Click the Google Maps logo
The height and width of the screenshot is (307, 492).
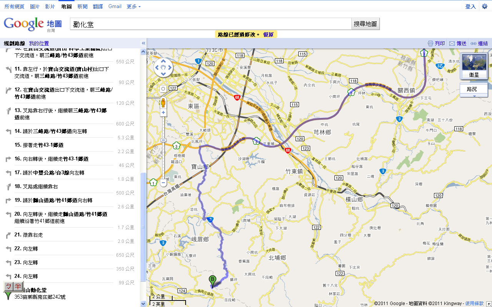pos(32,24)
